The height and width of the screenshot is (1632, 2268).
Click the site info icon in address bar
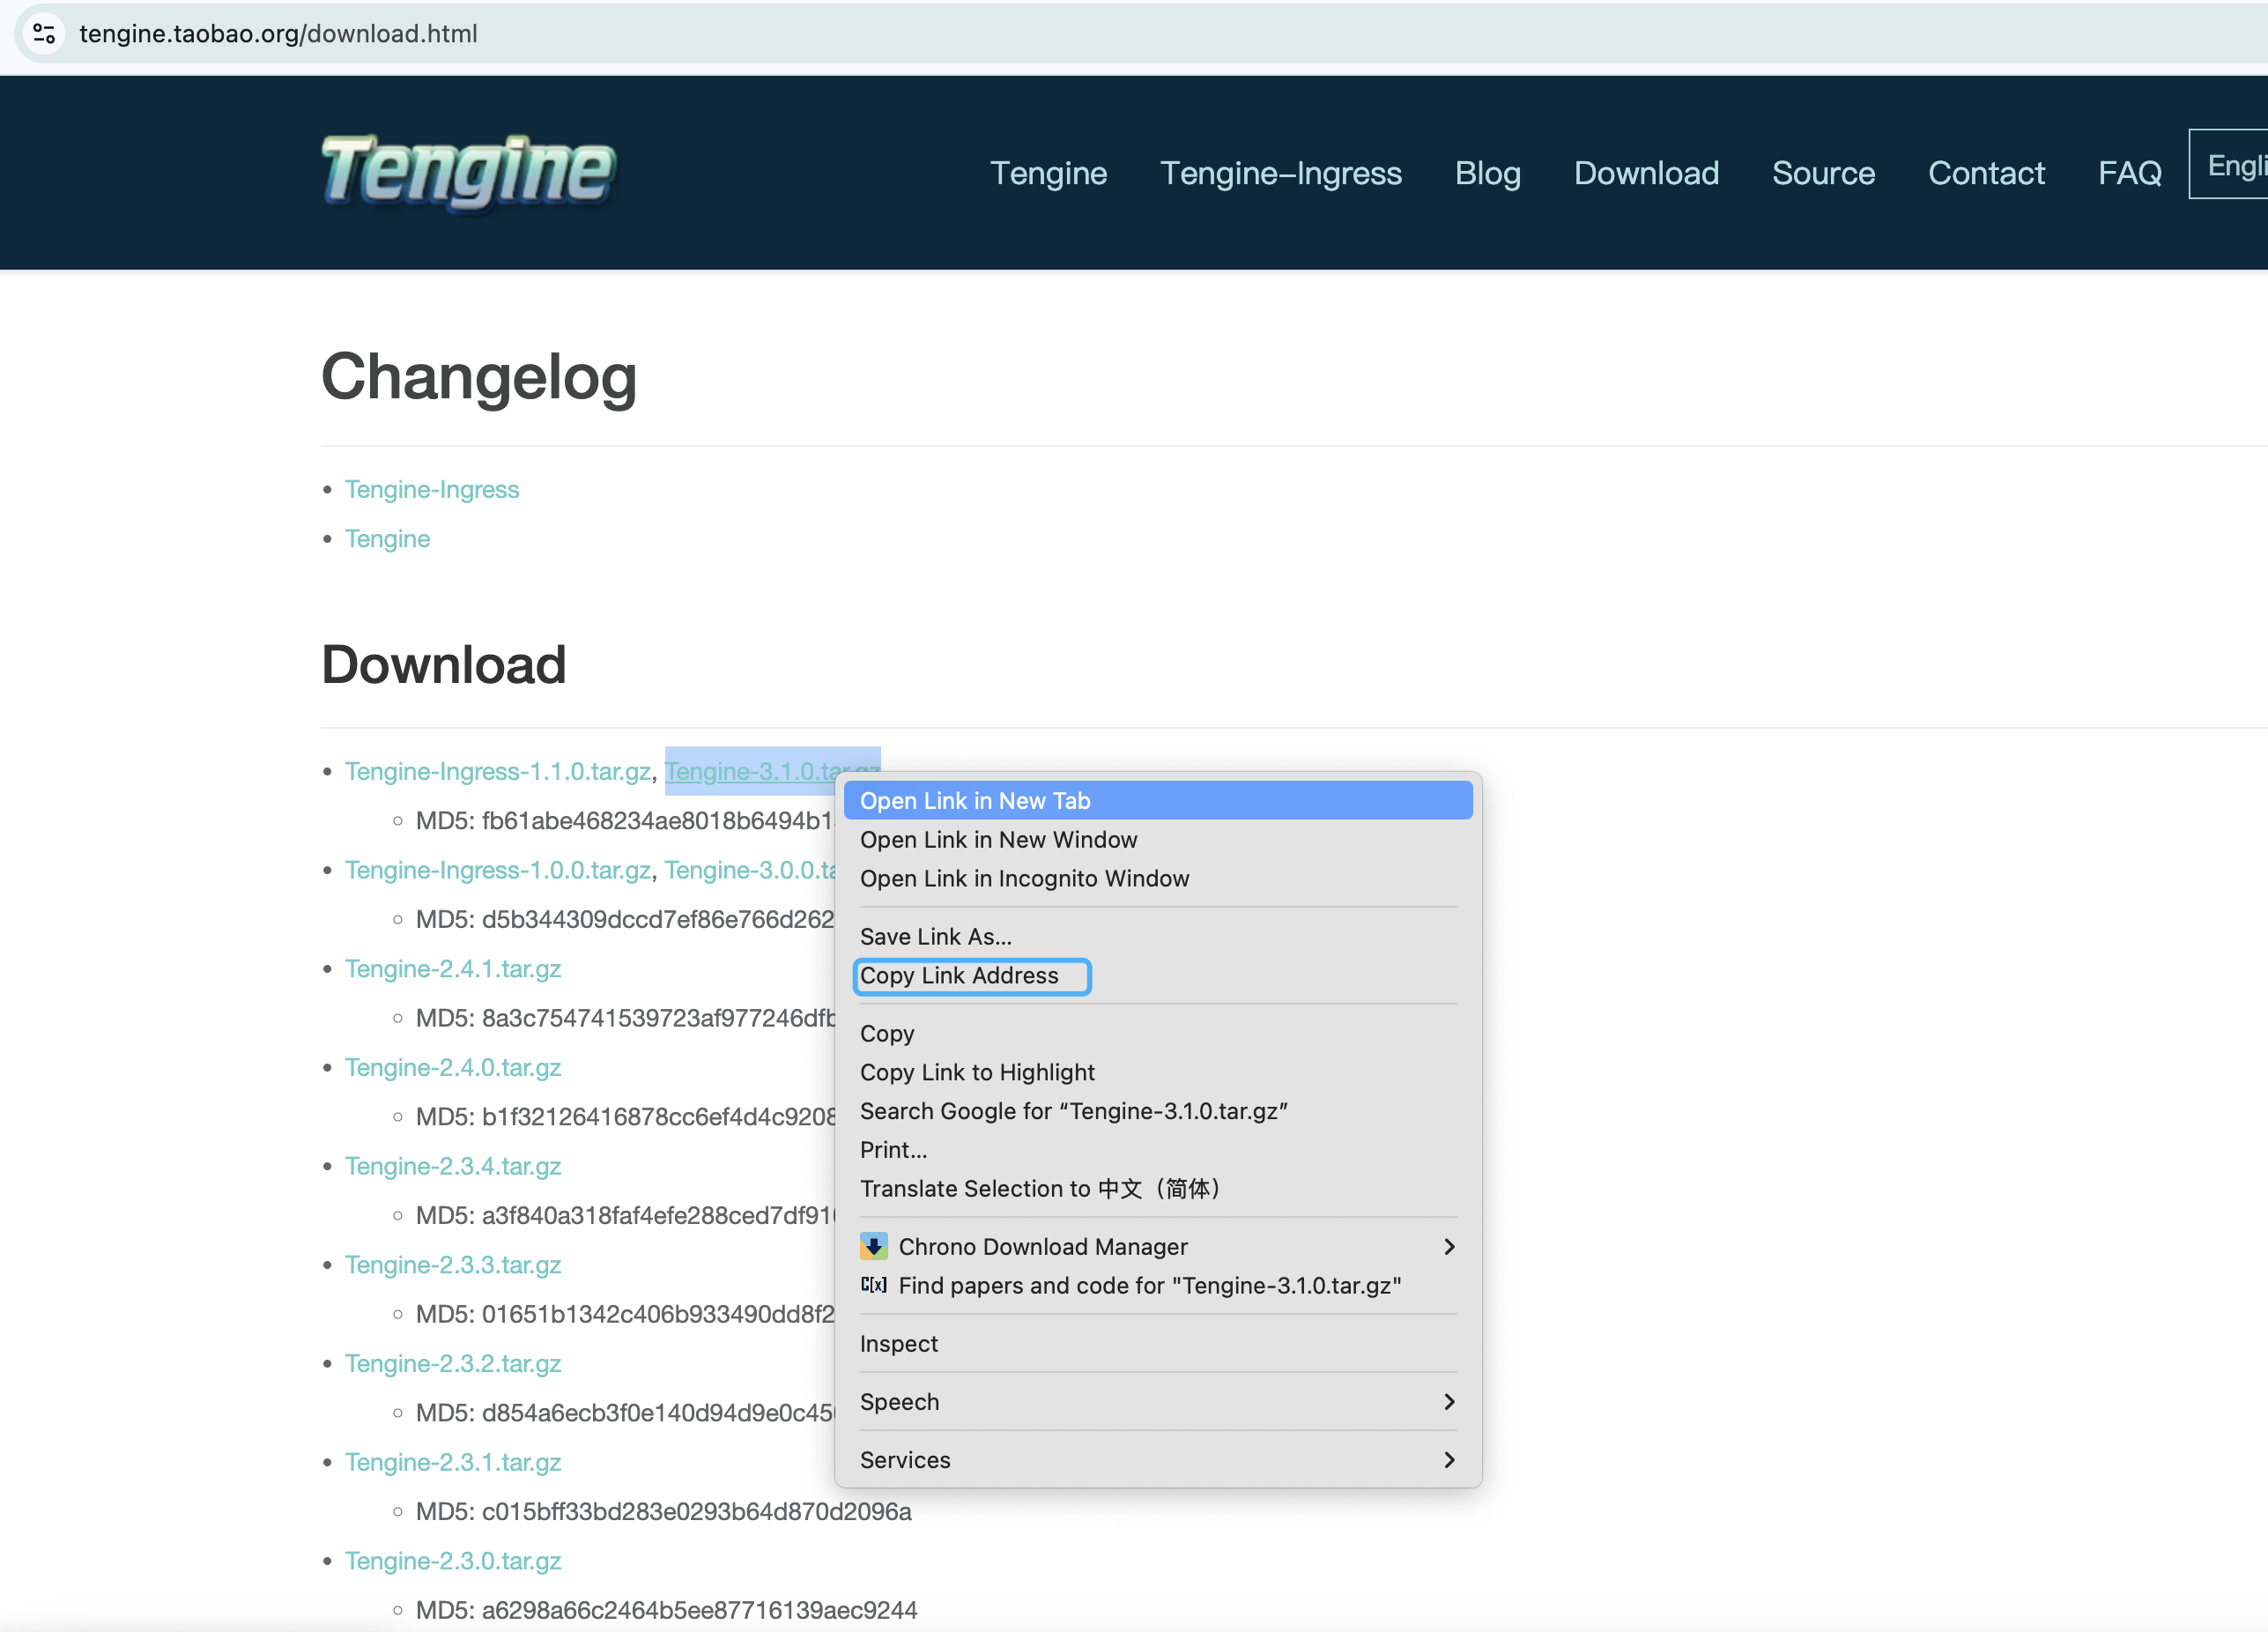point(44,33)
